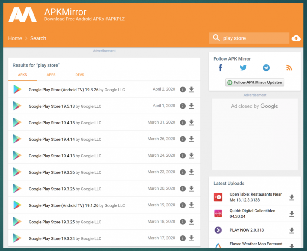Show info for Play Store Android TV 19.3.26
Viewport: 307px width, 251px height.
[183, 89]
